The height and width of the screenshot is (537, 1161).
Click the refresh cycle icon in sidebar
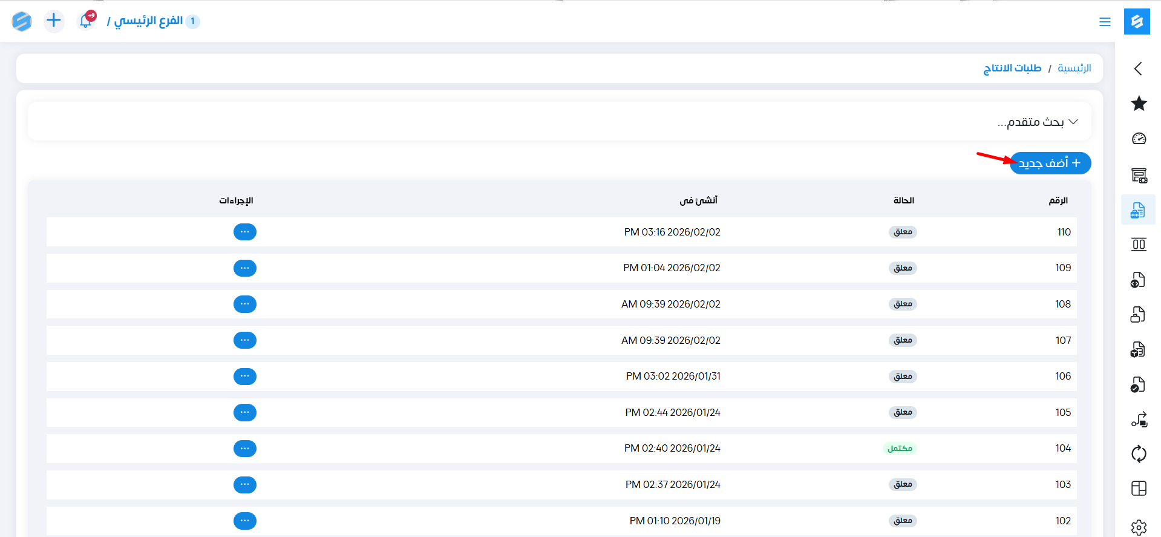pyautogui.click(x=1139, y=453)
